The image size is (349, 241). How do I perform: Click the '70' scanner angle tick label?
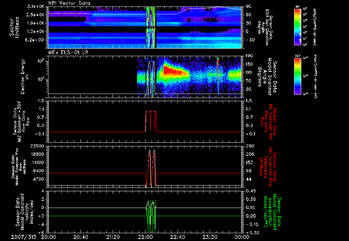coord(248,81)
